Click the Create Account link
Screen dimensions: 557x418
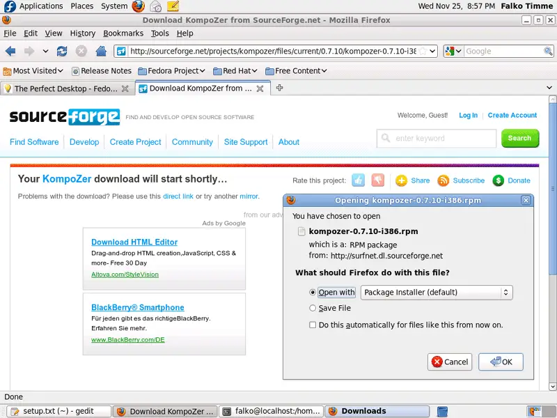point(512,115)
